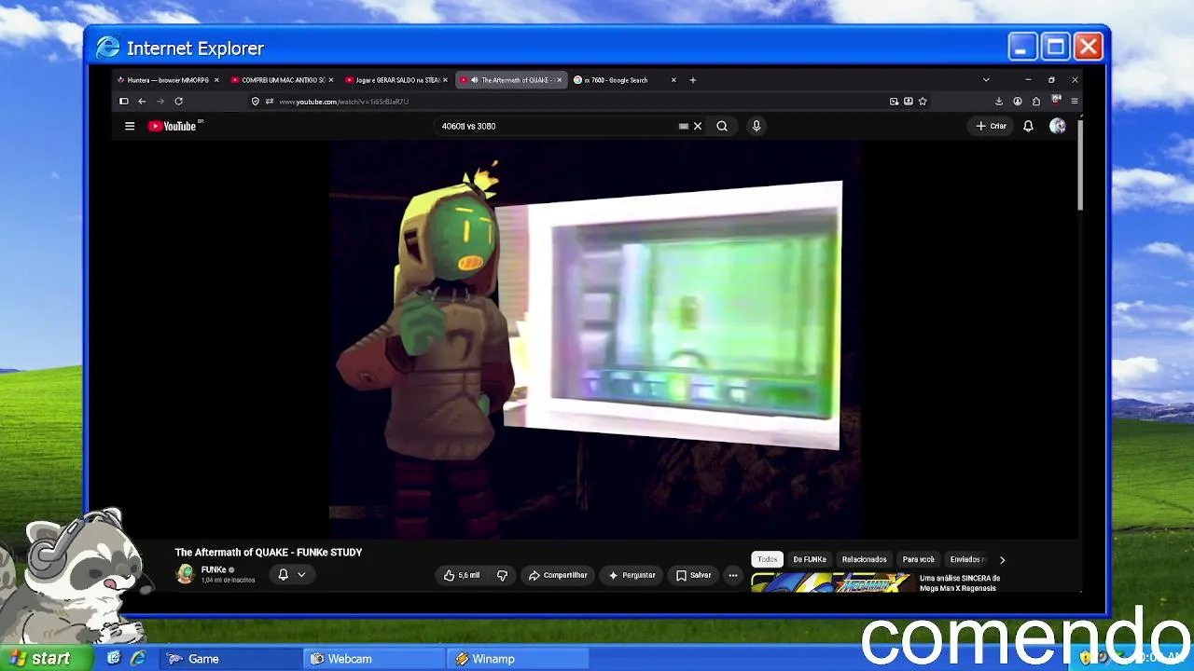This screenshot has width=1194, height=671.
Task: Open 'Uma análise SINCERA de Mega Man X' title
Action: pyautogui.click(x=960, y=583)
